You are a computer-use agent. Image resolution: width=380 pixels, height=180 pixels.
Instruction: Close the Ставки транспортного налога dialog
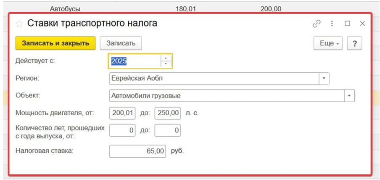(362, 24)
